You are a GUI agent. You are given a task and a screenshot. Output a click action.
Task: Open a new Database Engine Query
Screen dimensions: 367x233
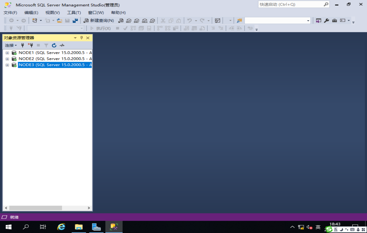(121, 21)
